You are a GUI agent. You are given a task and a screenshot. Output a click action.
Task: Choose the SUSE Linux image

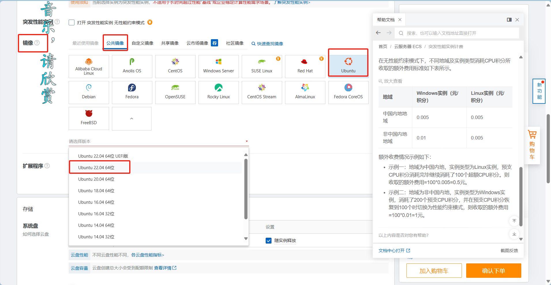point(262,67)
